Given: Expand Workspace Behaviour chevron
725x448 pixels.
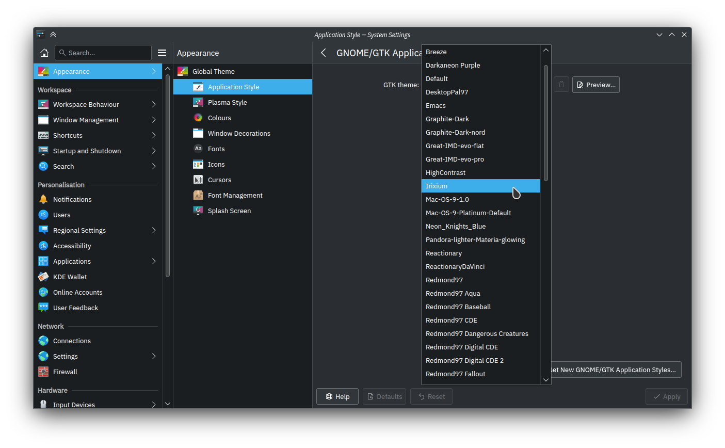Looking at the screenshot, I should point(154,104).
